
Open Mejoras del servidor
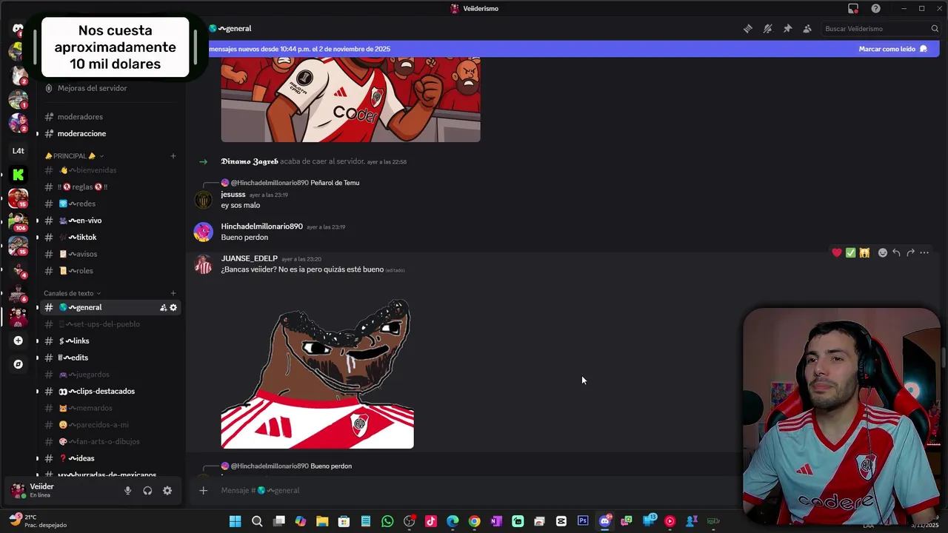tap(92, 88)
